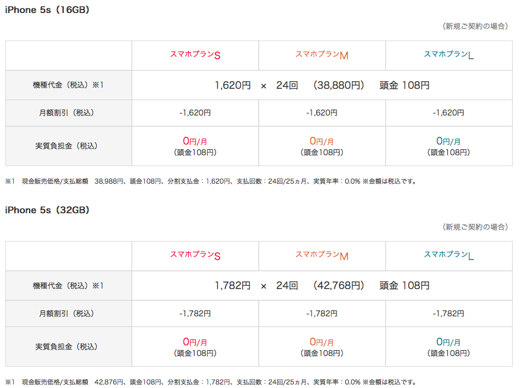
Task: Select スマホプランL header in 16GB table
Action: [x=449, y=54]
